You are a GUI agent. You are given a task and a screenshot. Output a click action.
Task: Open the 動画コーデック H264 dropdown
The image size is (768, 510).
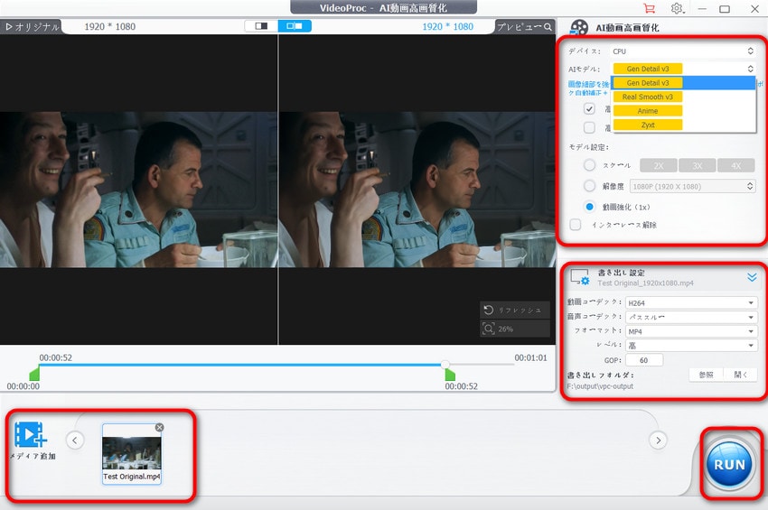pyautogui.click(x=691, y=303)
